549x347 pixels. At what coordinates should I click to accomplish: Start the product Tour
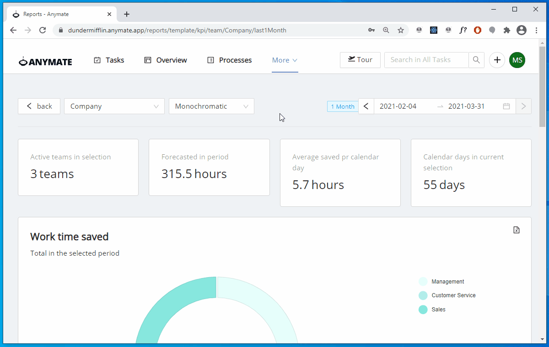click(360, 60)
